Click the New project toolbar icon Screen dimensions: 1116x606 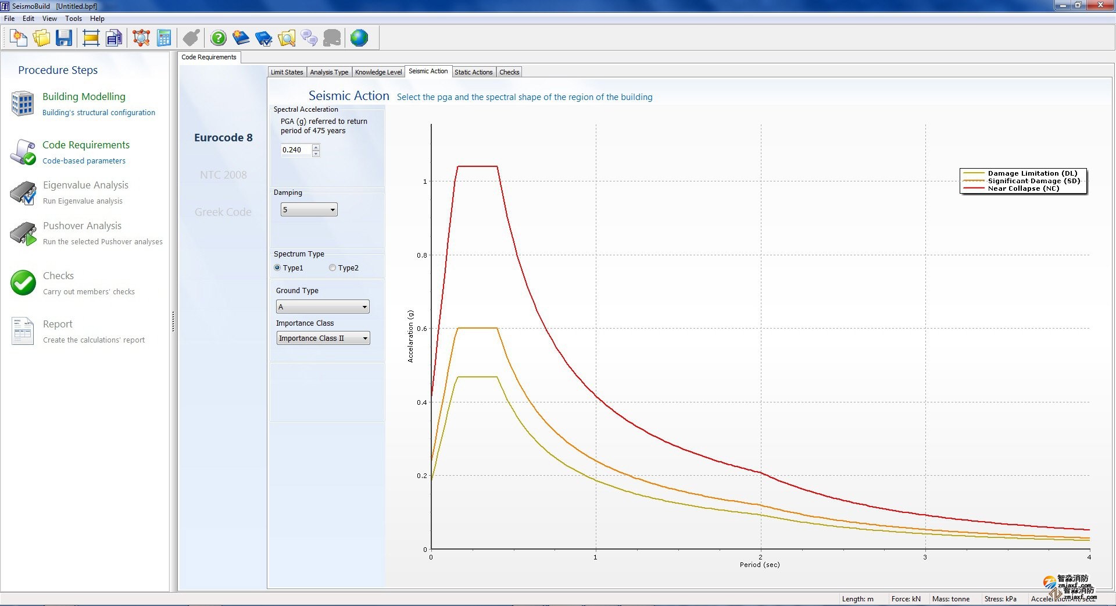tap(19, 38)
